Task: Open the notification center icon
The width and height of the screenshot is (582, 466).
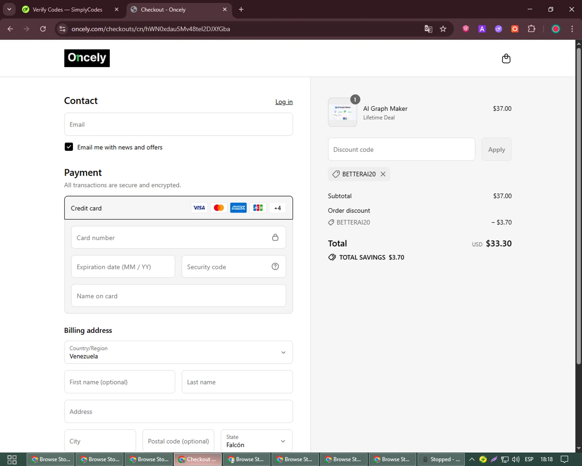Action: click(x=565, y=459)
